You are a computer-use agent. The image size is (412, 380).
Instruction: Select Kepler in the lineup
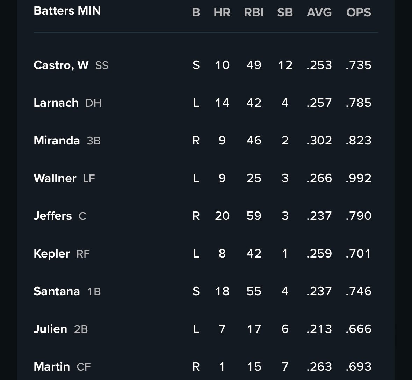tap(52, 254)
